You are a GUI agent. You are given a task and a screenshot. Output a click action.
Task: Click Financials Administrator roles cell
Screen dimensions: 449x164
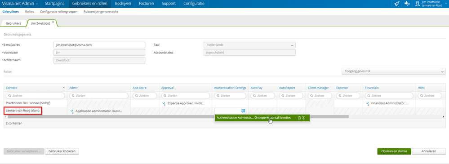[389, 103]
